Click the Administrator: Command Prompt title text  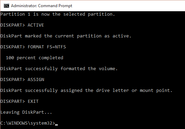pos(41,6)
